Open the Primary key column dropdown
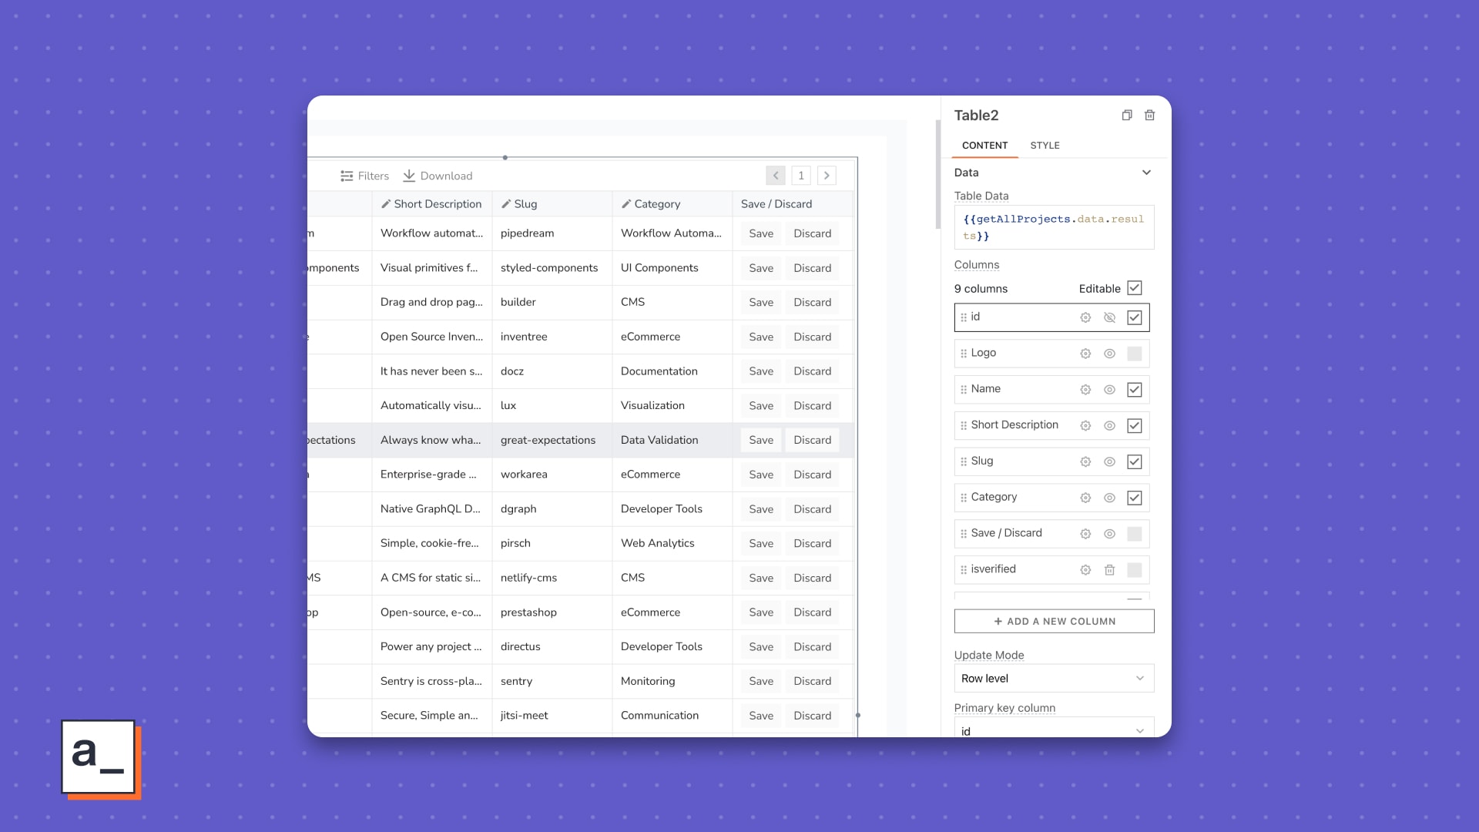Screen dimensions: 1479x832 [1054, 730]
